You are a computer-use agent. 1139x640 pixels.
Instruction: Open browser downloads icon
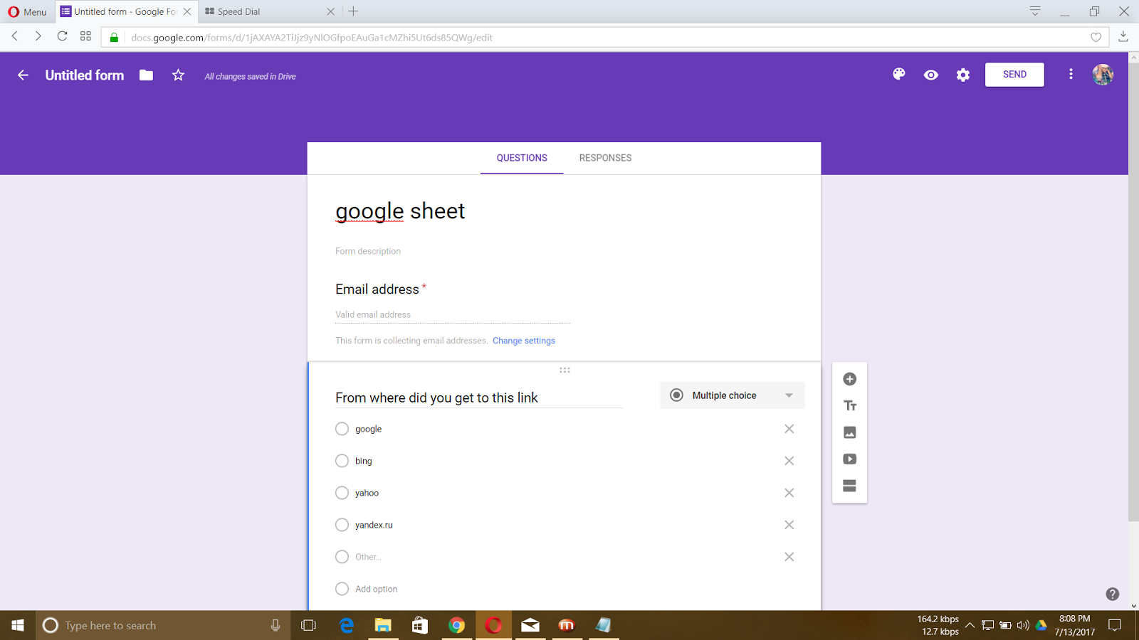(1123, 36)
